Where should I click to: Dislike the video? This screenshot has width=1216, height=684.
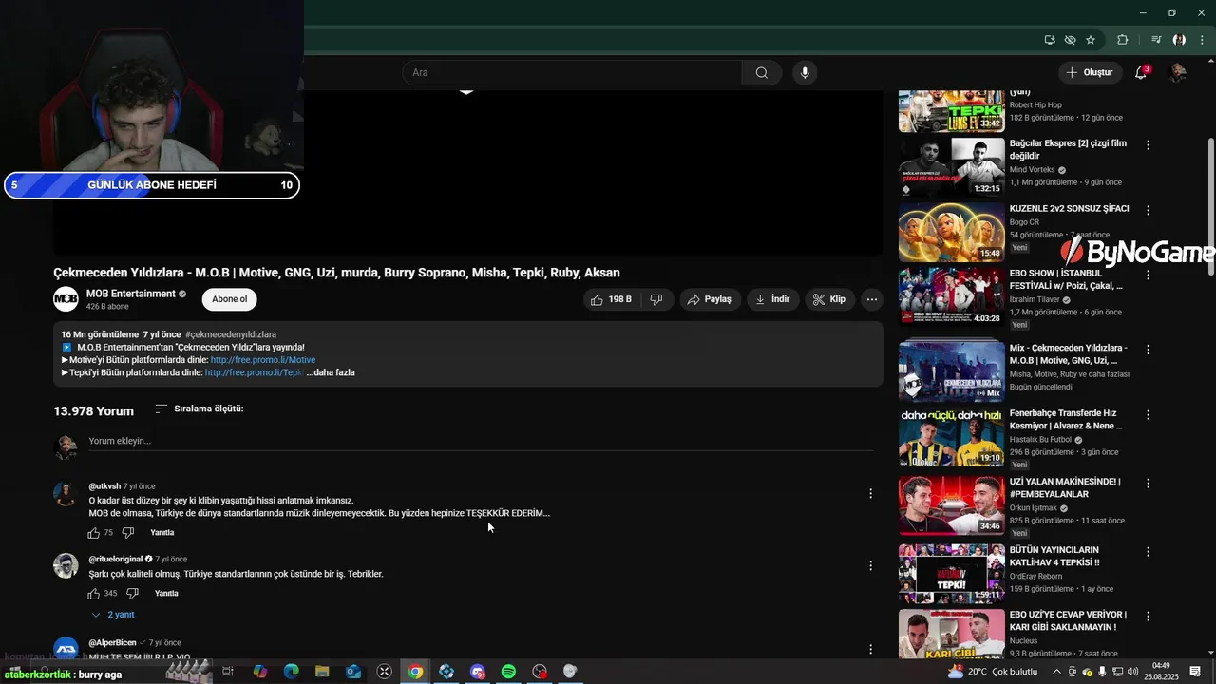[x=656, y=299]
